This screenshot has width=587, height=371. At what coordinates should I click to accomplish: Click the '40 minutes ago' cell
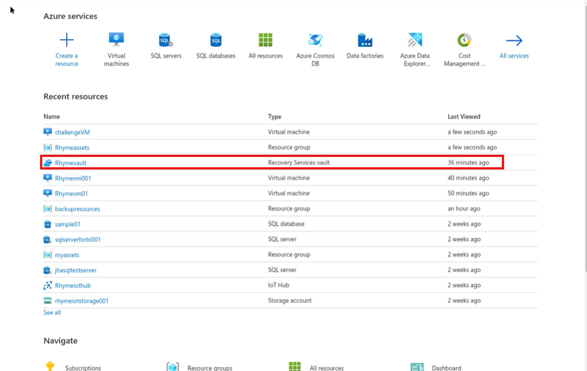tap(468, 178)
